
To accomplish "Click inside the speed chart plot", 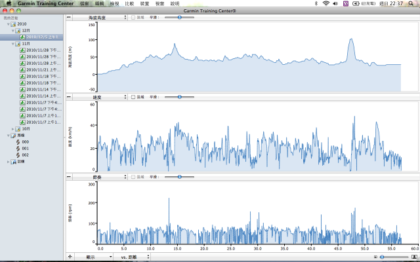I will (x=257, y=137).
